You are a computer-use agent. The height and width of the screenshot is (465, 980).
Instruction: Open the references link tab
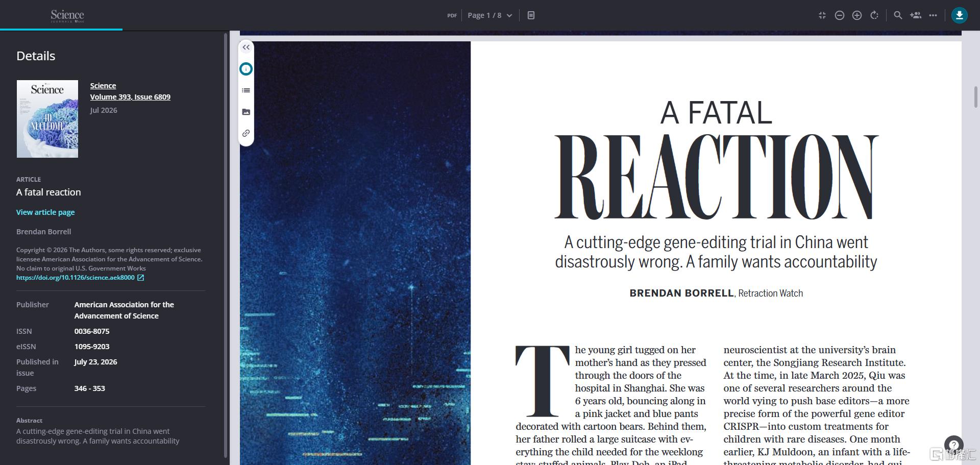(246, 133)
